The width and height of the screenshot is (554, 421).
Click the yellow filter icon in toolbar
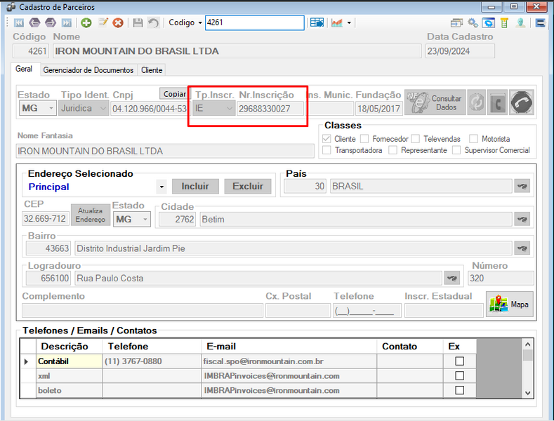click(x=505, y=23)
